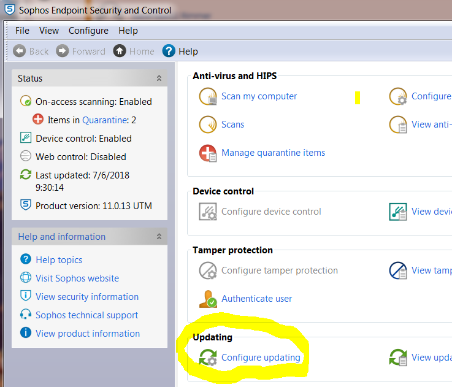Viewport: 452px width, 387px height.
Task: Click the product information 'i' icon
Action: point(26,332)
